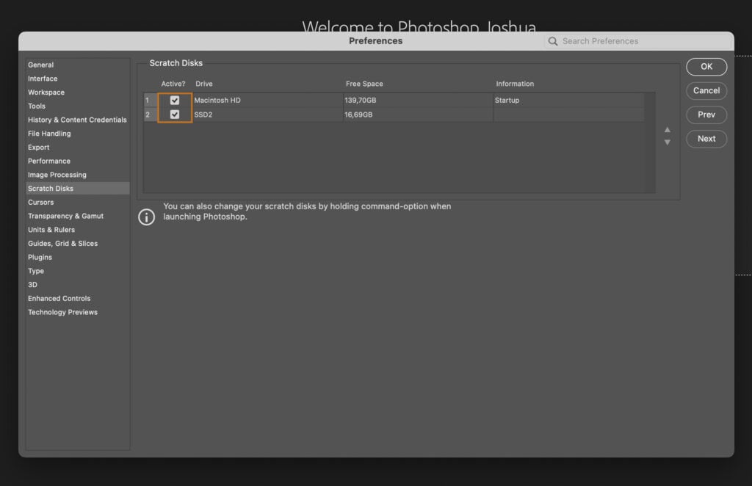Move the selected scratch disk up with the up arrow

coord(667,130)
